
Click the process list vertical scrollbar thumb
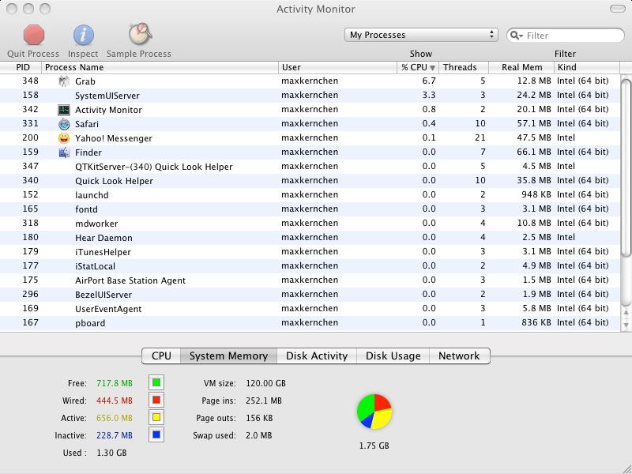(626, 167)
